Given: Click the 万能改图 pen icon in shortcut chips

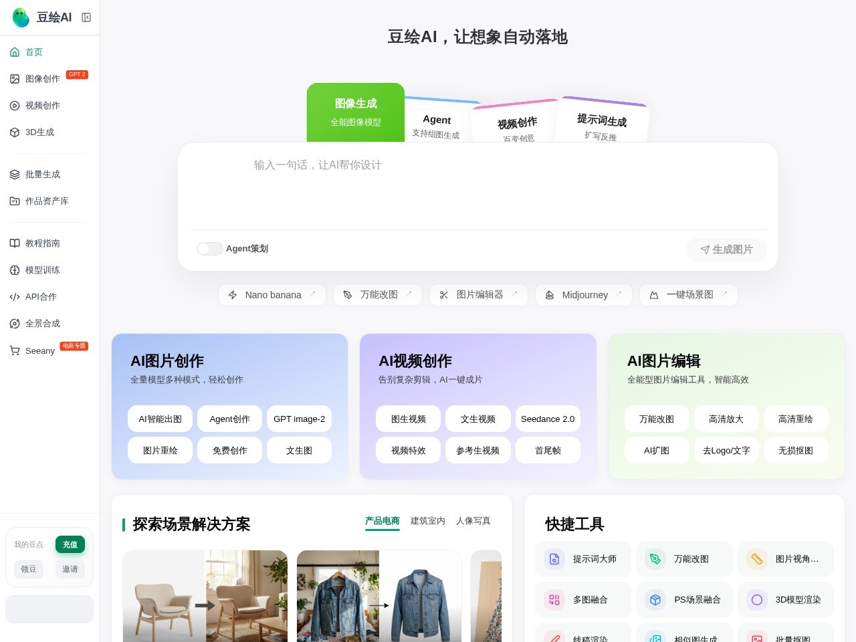Looking at the screenshot, I should (348, 295).
